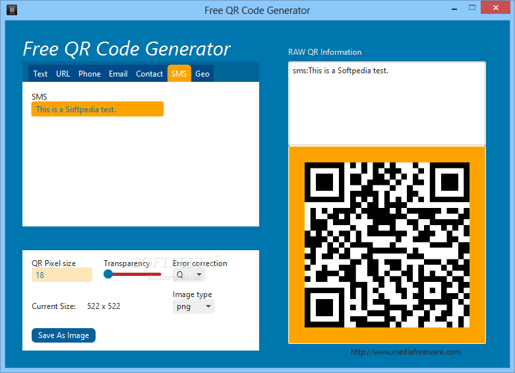This screenshot has width=515, height=373.
Task: Expand the Error correction dropdown
Action: [x=189, y=275]
